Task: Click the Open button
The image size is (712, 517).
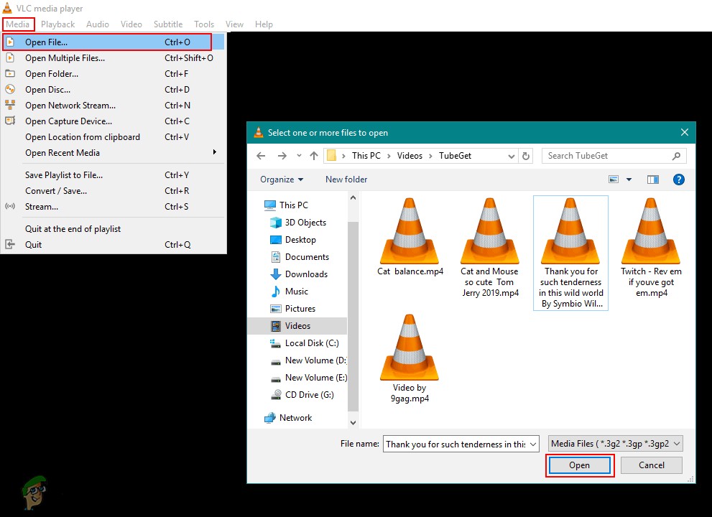Action: [579, 465]
